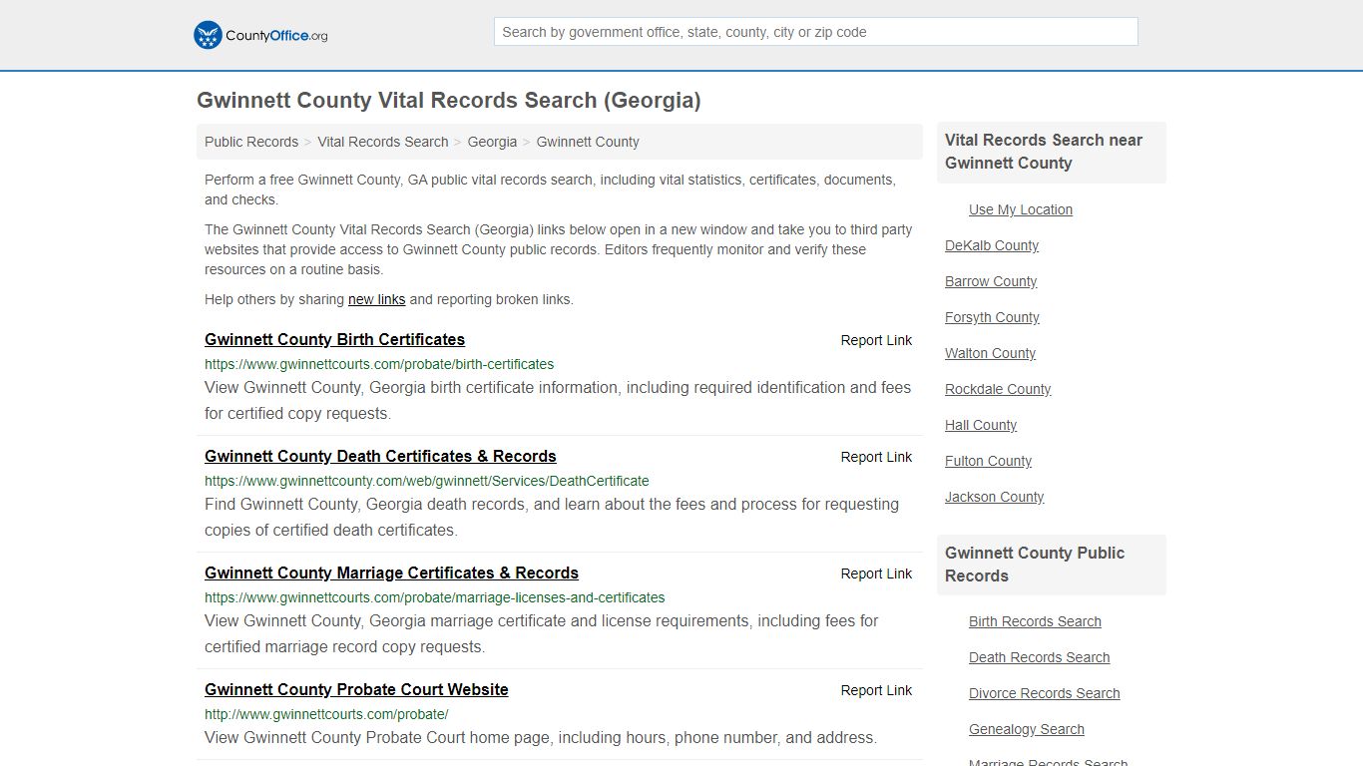
Task: Open Birth Records Search link
Action: click(1035, 621)
